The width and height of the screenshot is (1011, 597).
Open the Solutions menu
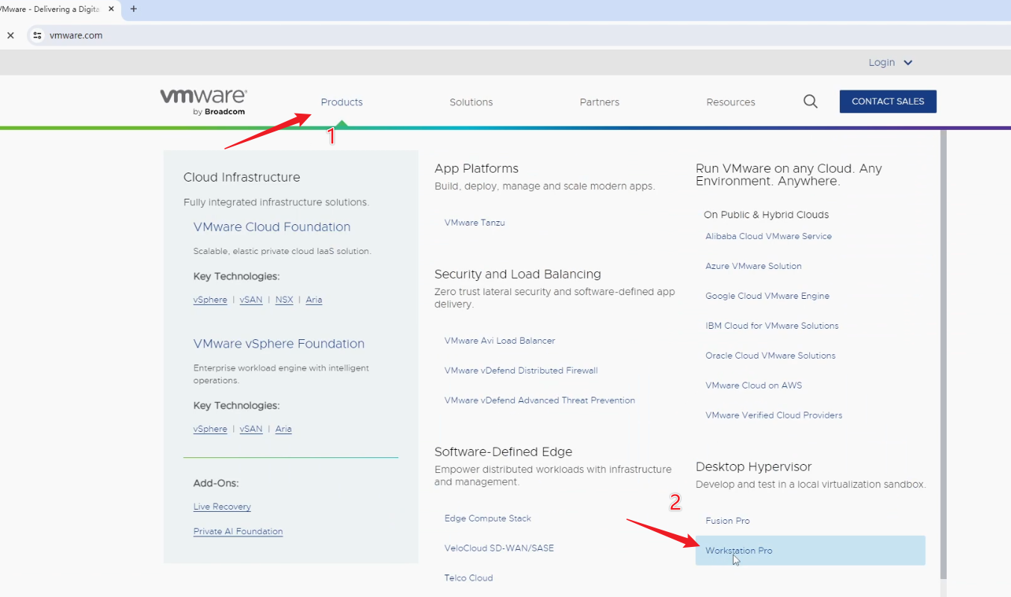(x=471, y=102)
